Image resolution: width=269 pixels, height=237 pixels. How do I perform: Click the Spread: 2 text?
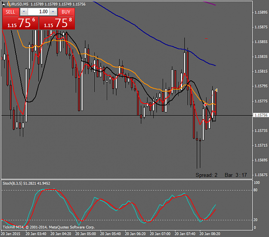tap(207, 175)
